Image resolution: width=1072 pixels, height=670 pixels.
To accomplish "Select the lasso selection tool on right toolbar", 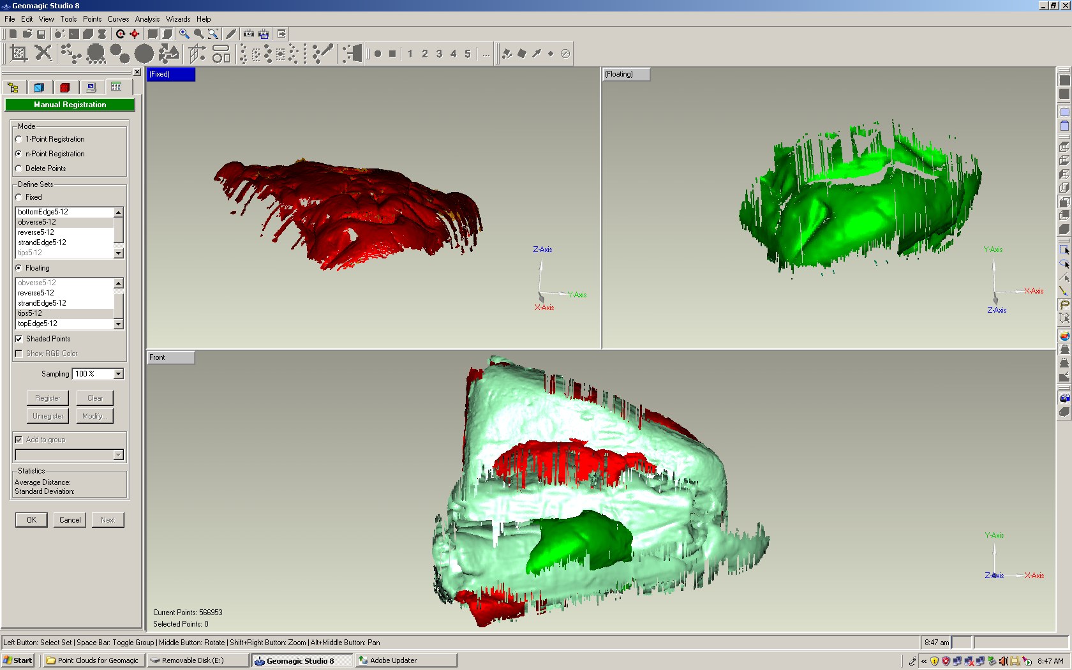I will pos(1064,304).
